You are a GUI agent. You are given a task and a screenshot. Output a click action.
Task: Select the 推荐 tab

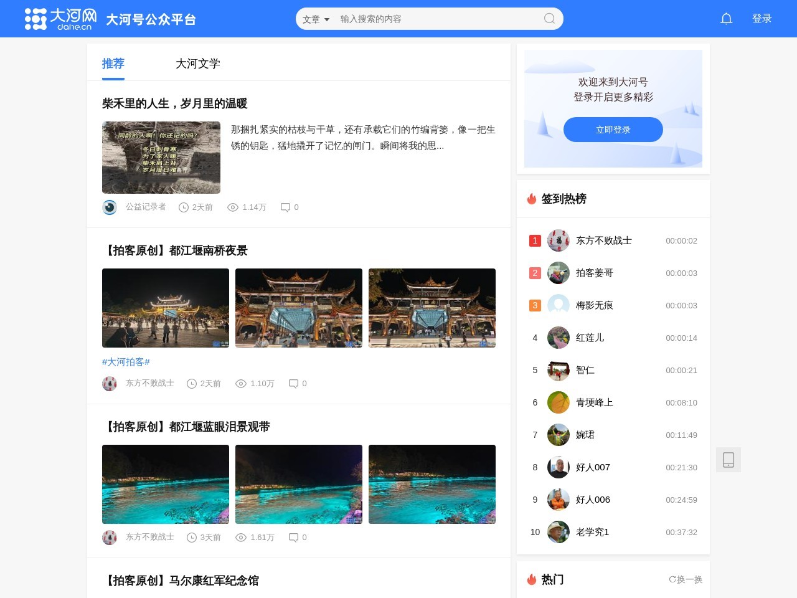click(x=113, y=64)
